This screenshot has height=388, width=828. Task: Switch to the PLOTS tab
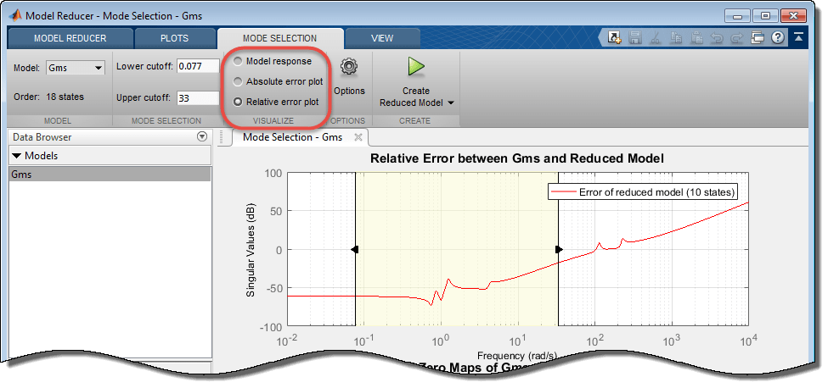click(x=174, y=38)
